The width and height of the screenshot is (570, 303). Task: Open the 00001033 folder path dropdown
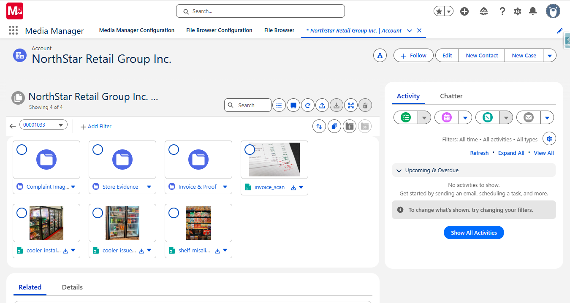(x=43, y=124)
